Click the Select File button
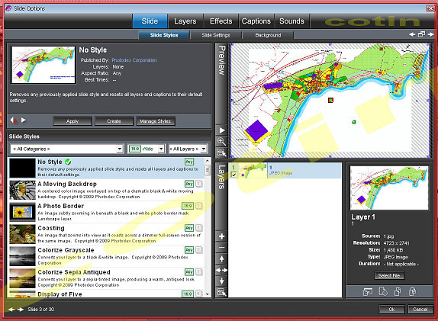The width and height of the screenshot is (438, 321). pos(389,275)
